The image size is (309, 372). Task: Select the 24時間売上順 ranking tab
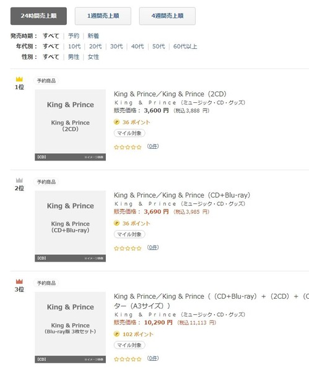(x=38, y=16)
